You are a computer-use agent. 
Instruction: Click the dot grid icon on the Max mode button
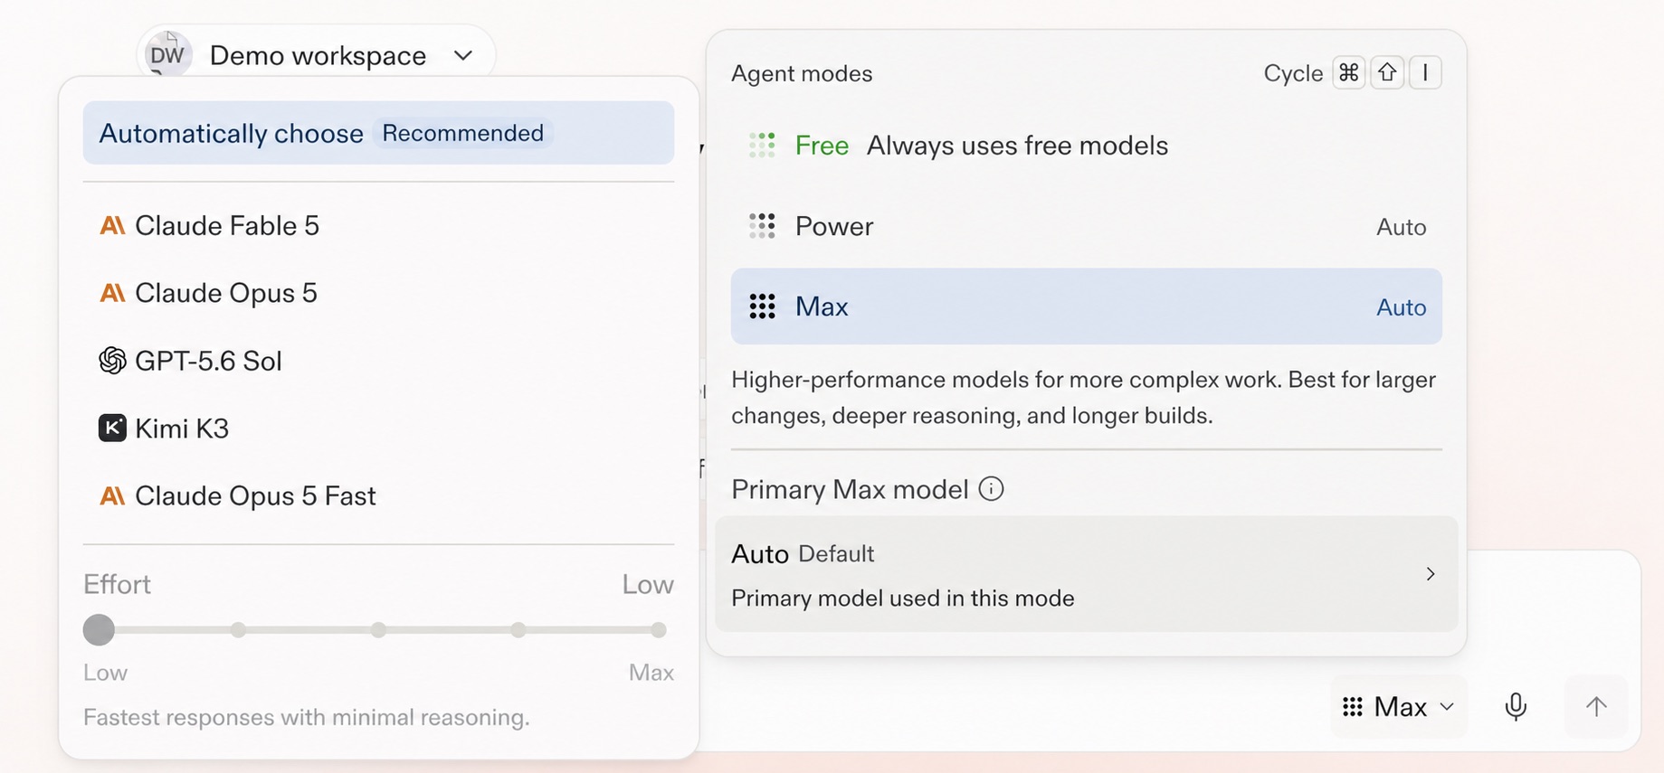(x=1353, y=707)
